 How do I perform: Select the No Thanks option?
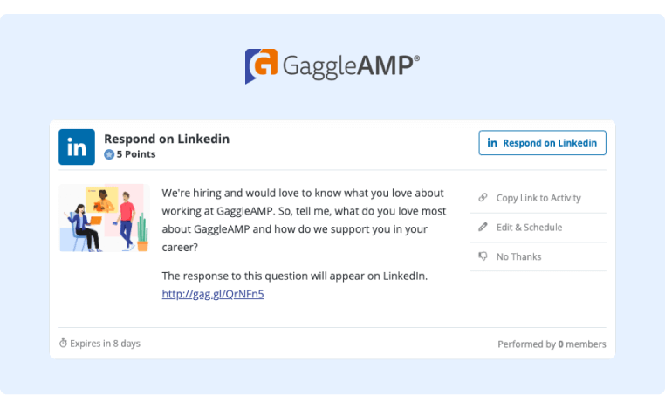[x=518, y=256]
